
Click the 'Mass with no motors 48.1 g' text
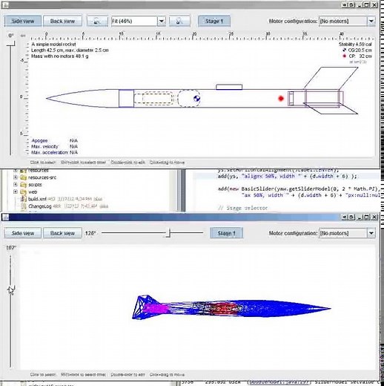click(x=59, y=56)
